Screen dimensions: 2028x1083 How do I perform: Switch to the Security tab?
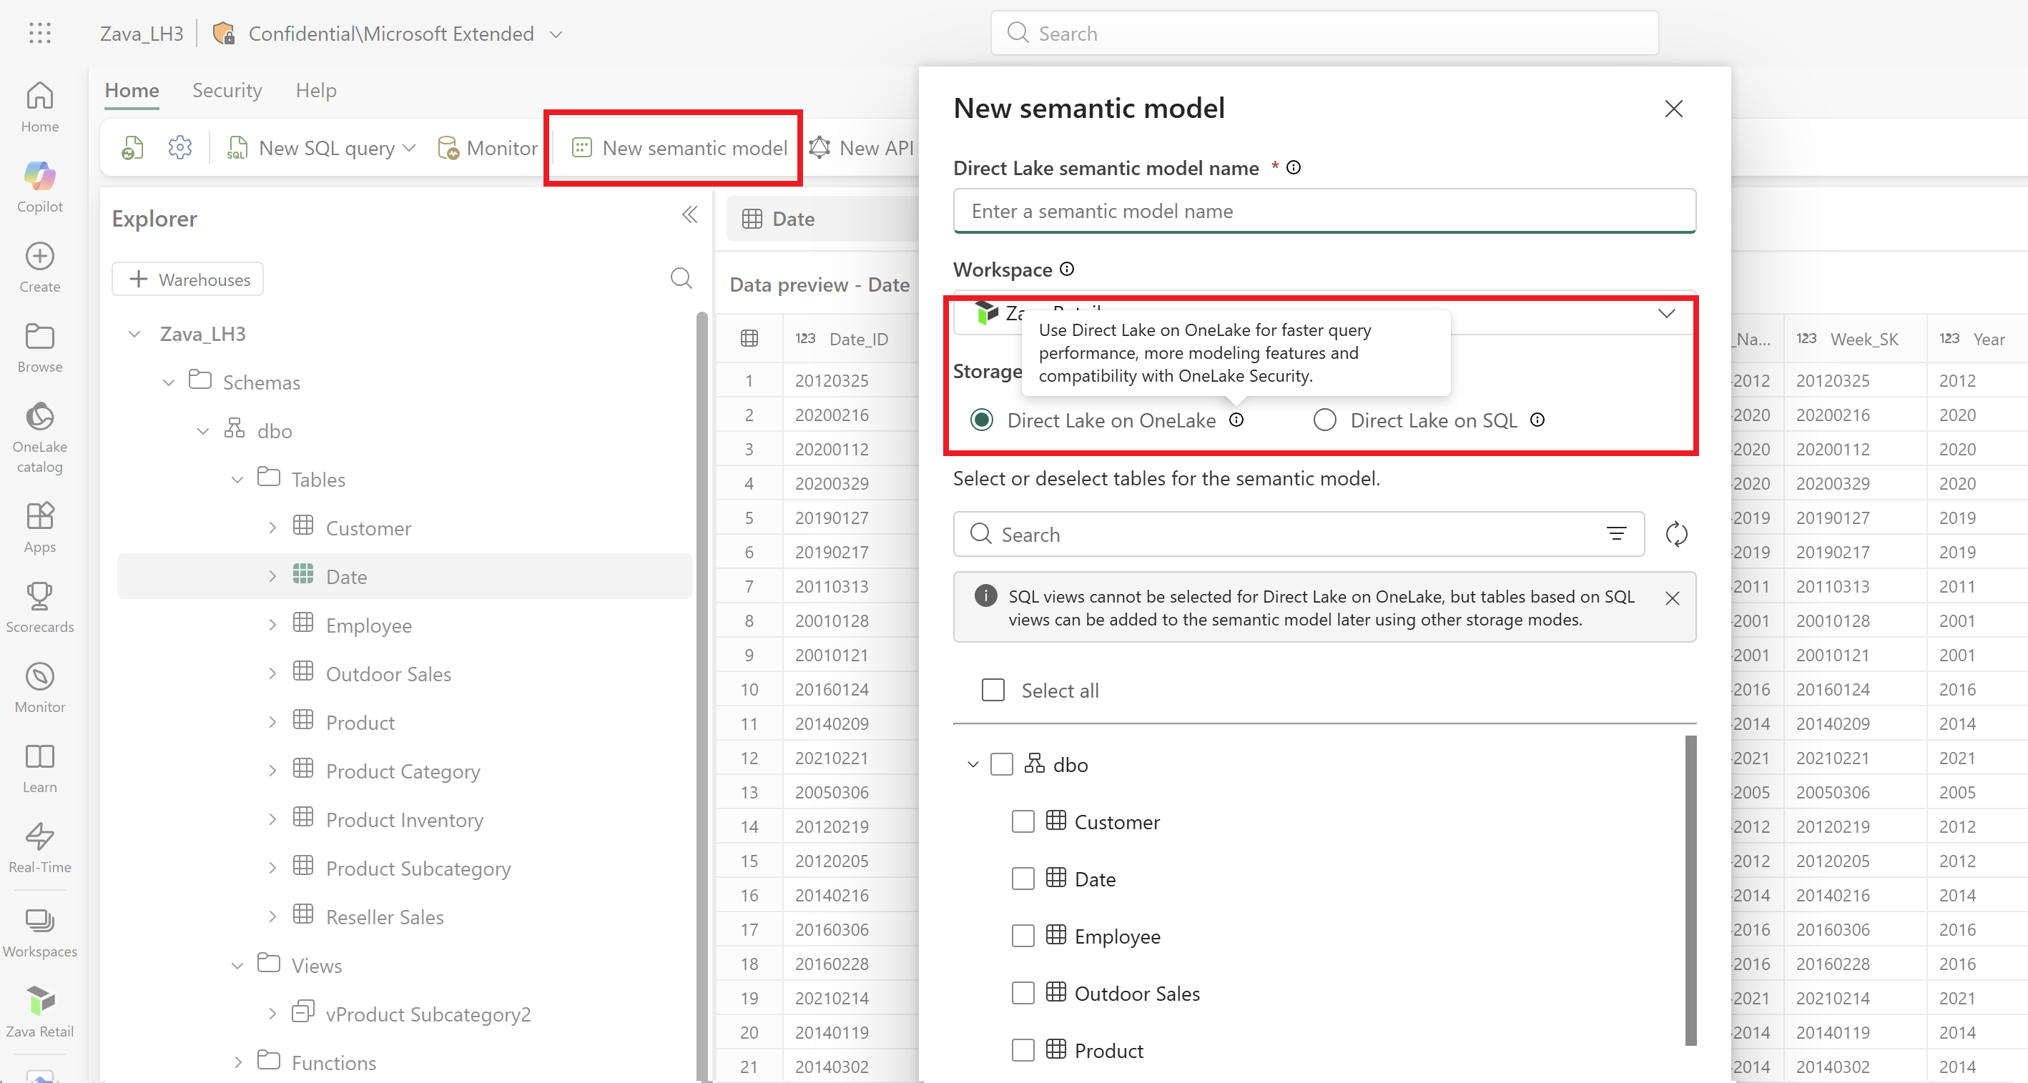(227, 91)
